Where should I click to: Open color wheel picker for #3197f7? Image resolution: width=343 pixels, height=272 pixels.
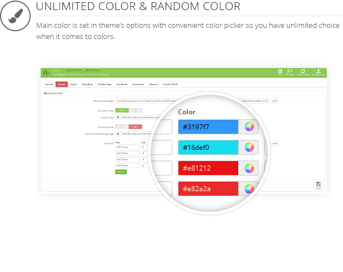coord(249,127)
